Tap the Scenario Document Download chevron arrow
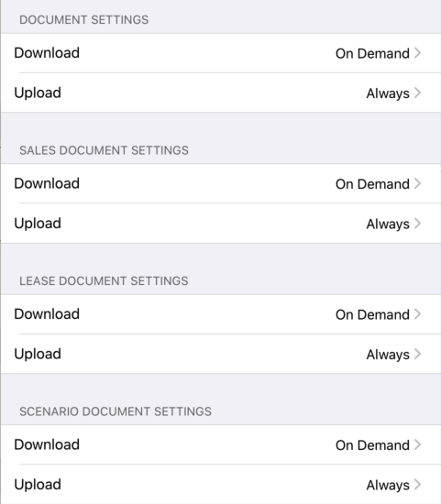The image size is (441, 504). 417,444
